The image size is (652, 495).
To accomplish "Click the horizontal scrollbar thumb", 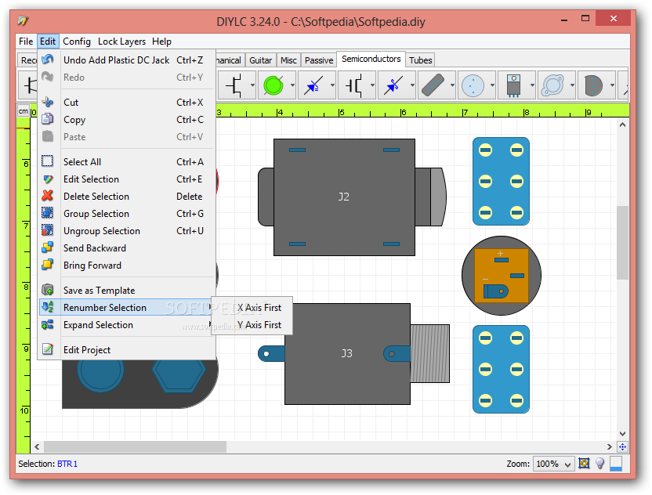I will coord(135,446).
